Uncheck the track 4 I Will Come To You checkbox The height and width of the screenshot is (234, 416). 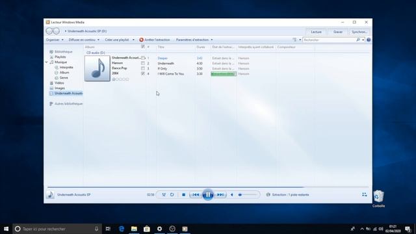click(143, 73)
